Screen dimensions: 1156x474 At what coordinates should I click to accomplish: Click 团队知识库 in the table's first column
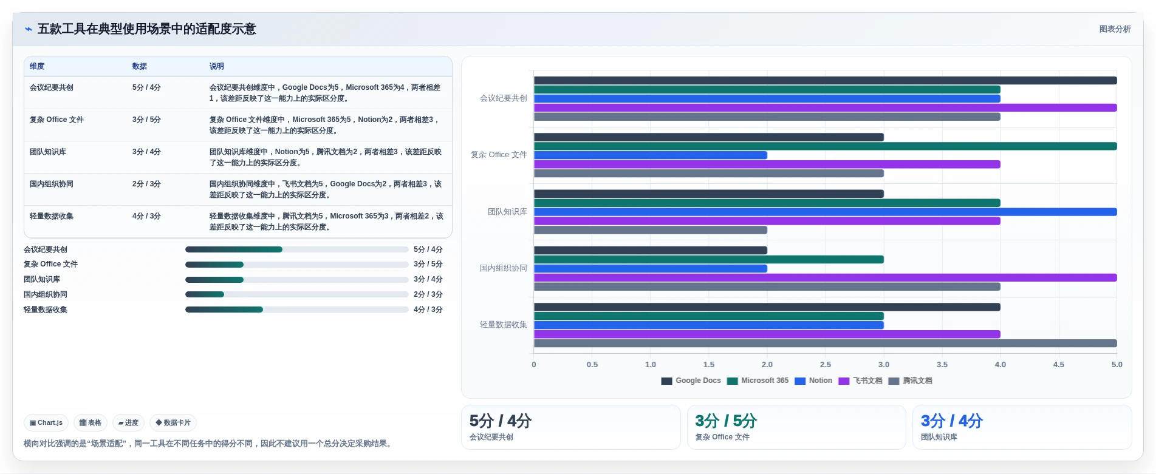48,152
